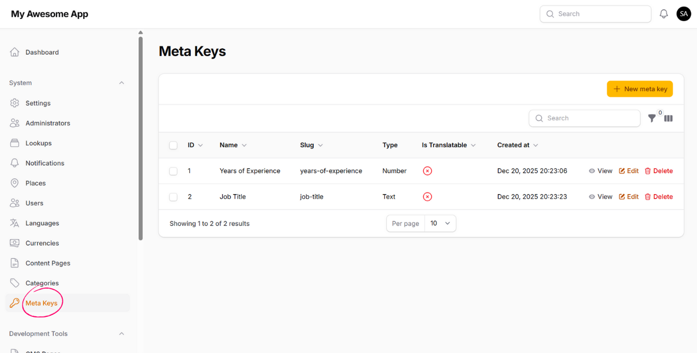Click the Settings gear icon in sidebar
This screenshot has height=353, width=697.
(x=15, y=103)
